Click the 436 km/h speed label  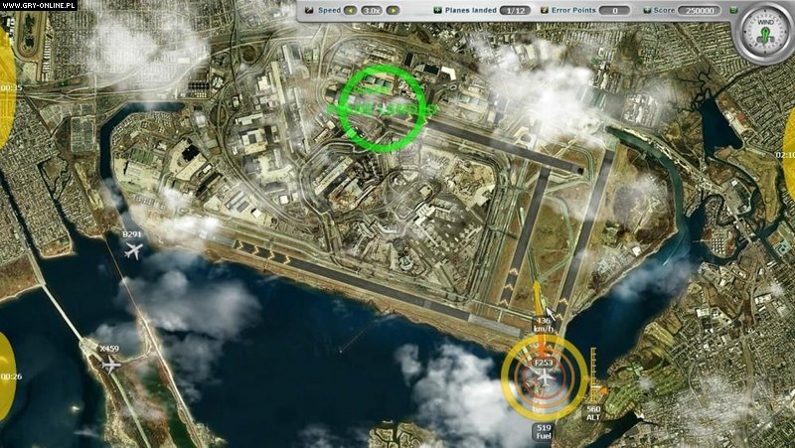tap(544, 325)
